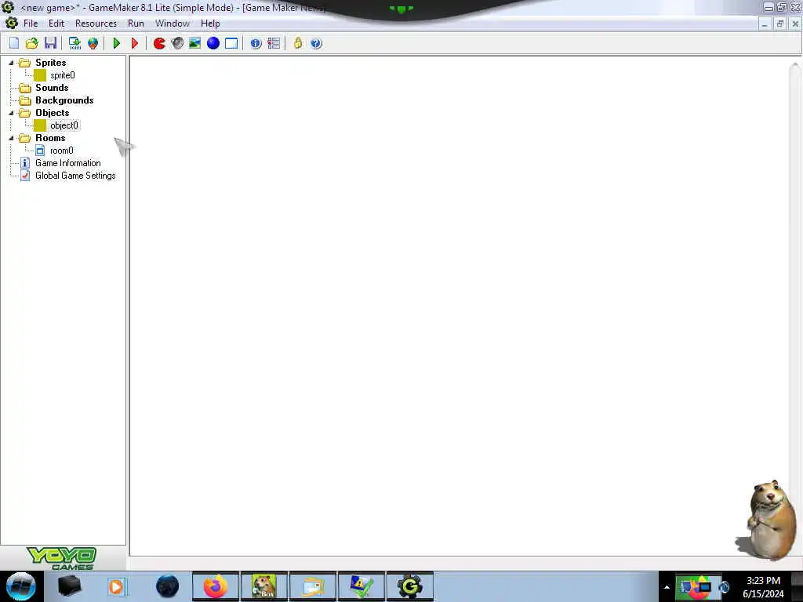Open the Help menu
The image size is (803, 602).
coord(210,24)
